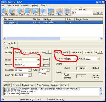106x102 pixels.
Task: Open the Playback menu
Action: 25,6
